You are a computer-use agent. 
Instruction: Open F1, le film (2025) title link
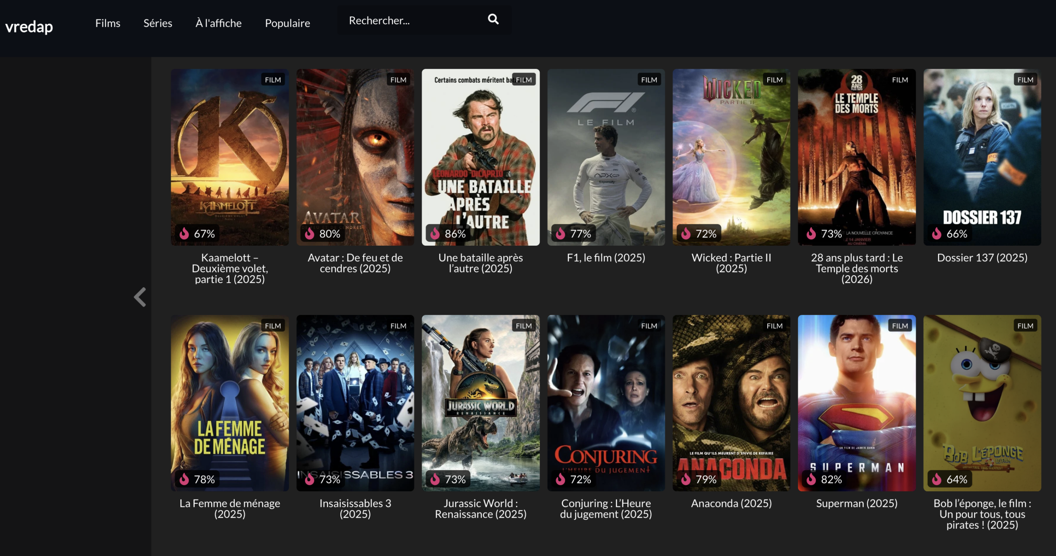[606, 258]
